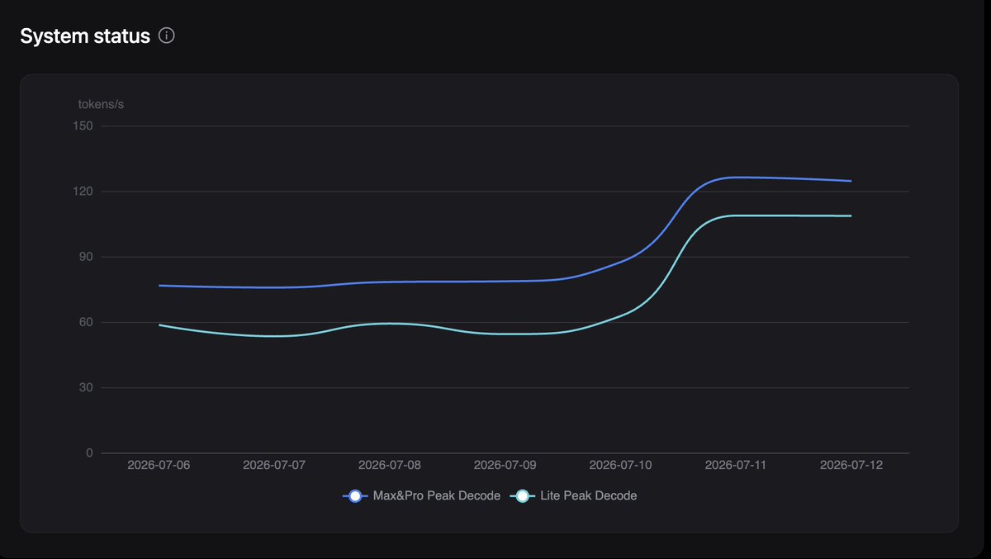Click the 60 y-axis label

coord(88,322)
